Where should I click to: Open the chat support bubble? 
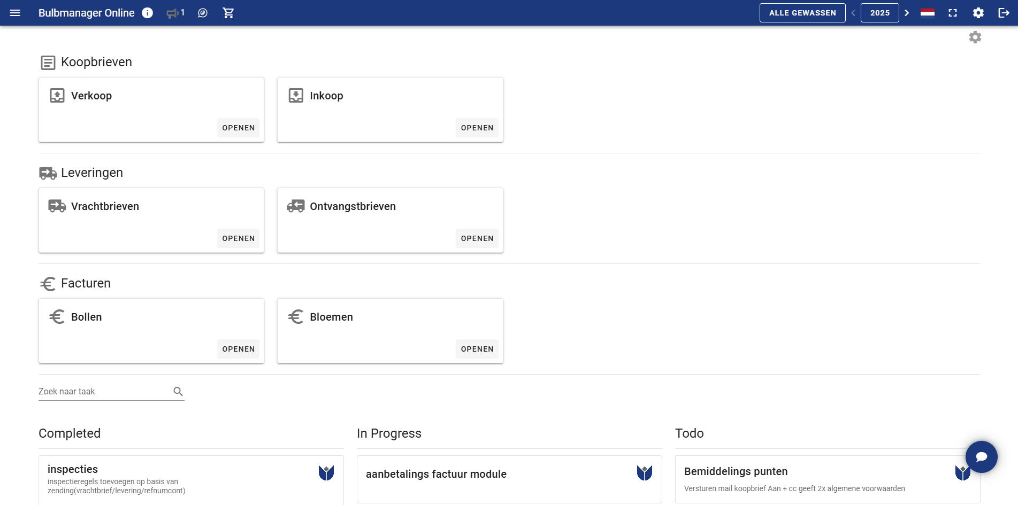point(981,457)
